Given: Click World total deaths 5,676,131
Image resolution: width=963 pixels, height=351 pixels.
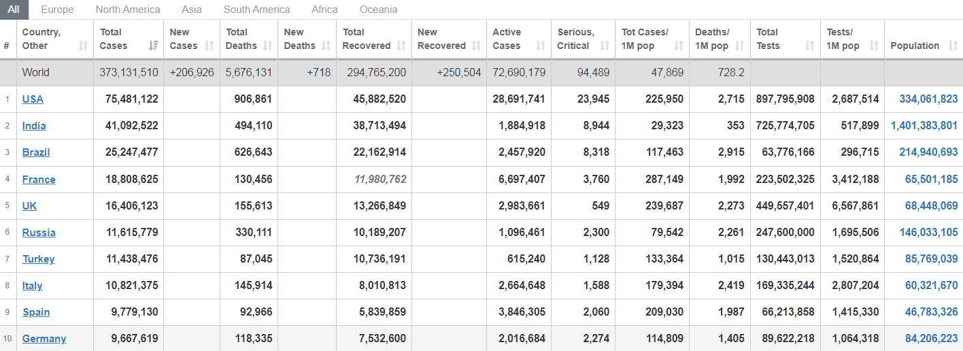Looking at the screenshot, I should tap(249, 73).
